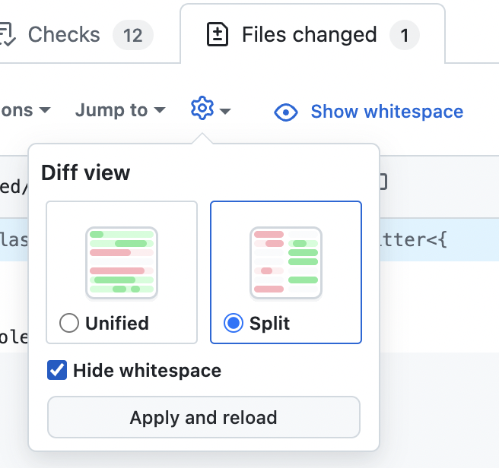Open the Jump to dropdown
The image size is (499, 468).
click(119, 110)
